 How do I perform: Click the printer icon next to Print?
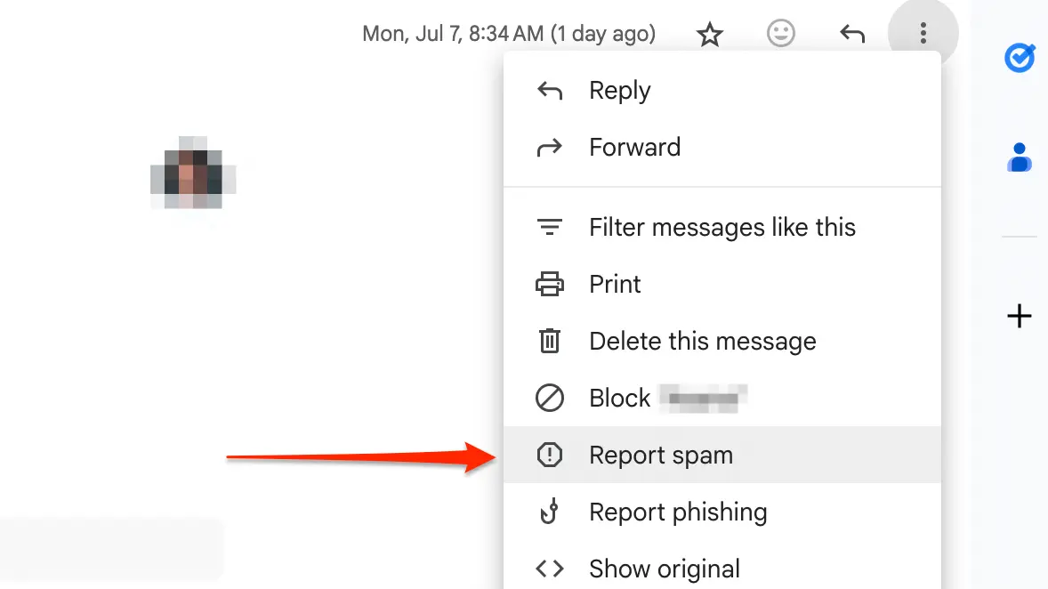(x=551, y=284)
